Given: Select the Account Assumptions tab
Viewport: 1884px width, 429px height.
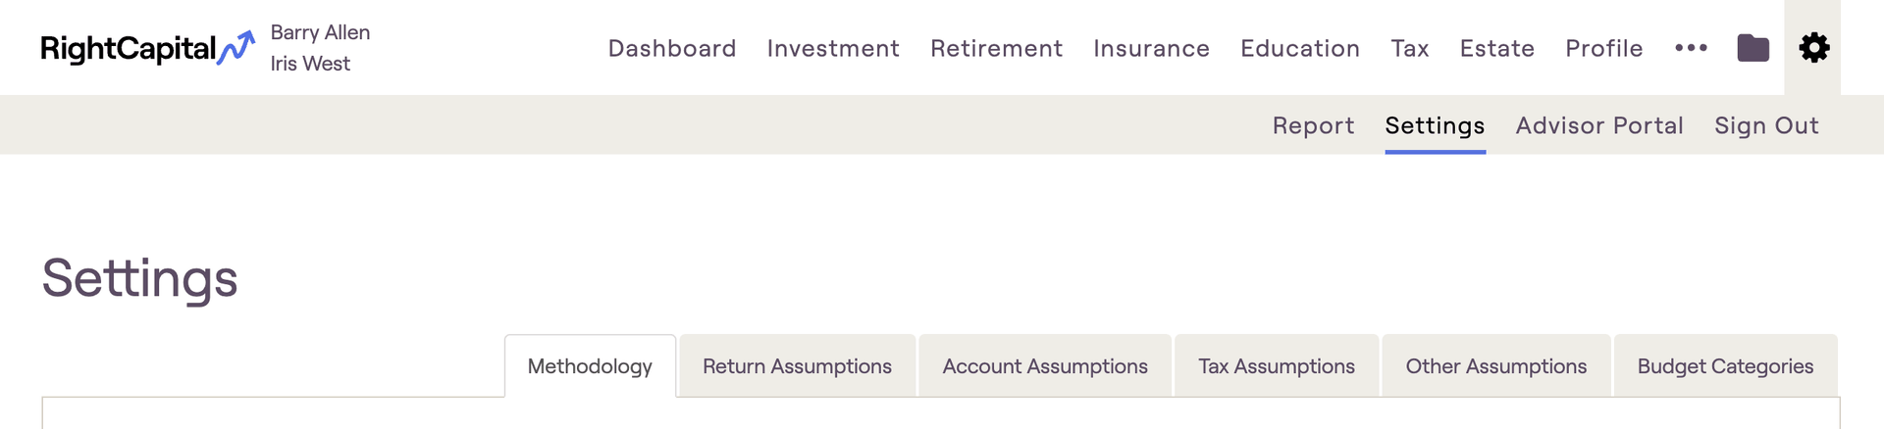Looking at the screenshot, I should point(1045,366).
